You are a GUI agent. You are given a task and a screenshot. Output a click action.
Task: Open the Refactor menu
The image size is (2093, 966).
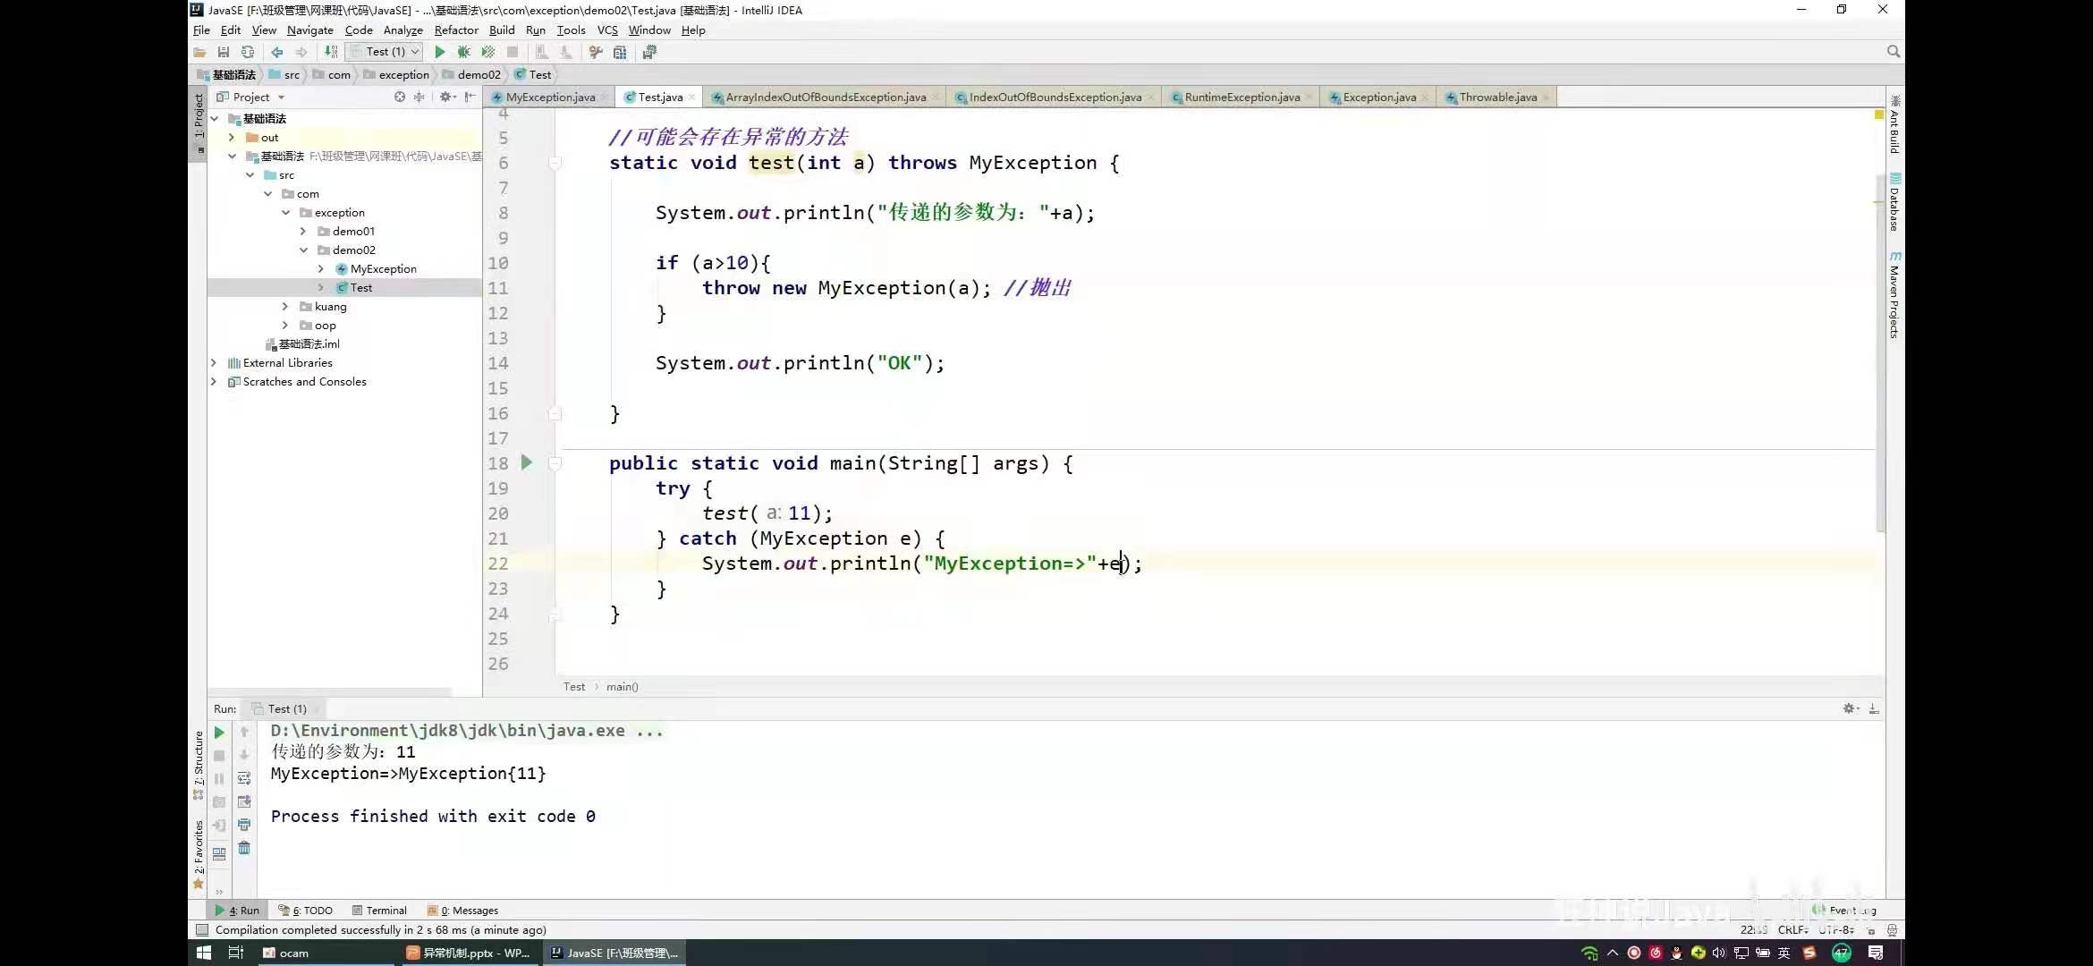(456, 30)
